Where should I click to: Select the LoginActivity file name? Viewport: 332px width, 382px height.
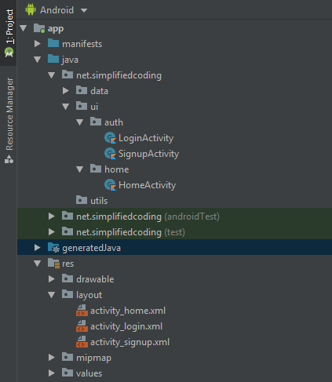(x=146, y=138)
